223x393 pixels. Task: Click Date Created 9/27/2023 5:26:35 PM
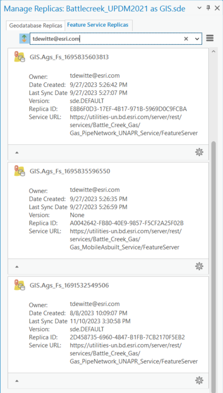[98, 199]
